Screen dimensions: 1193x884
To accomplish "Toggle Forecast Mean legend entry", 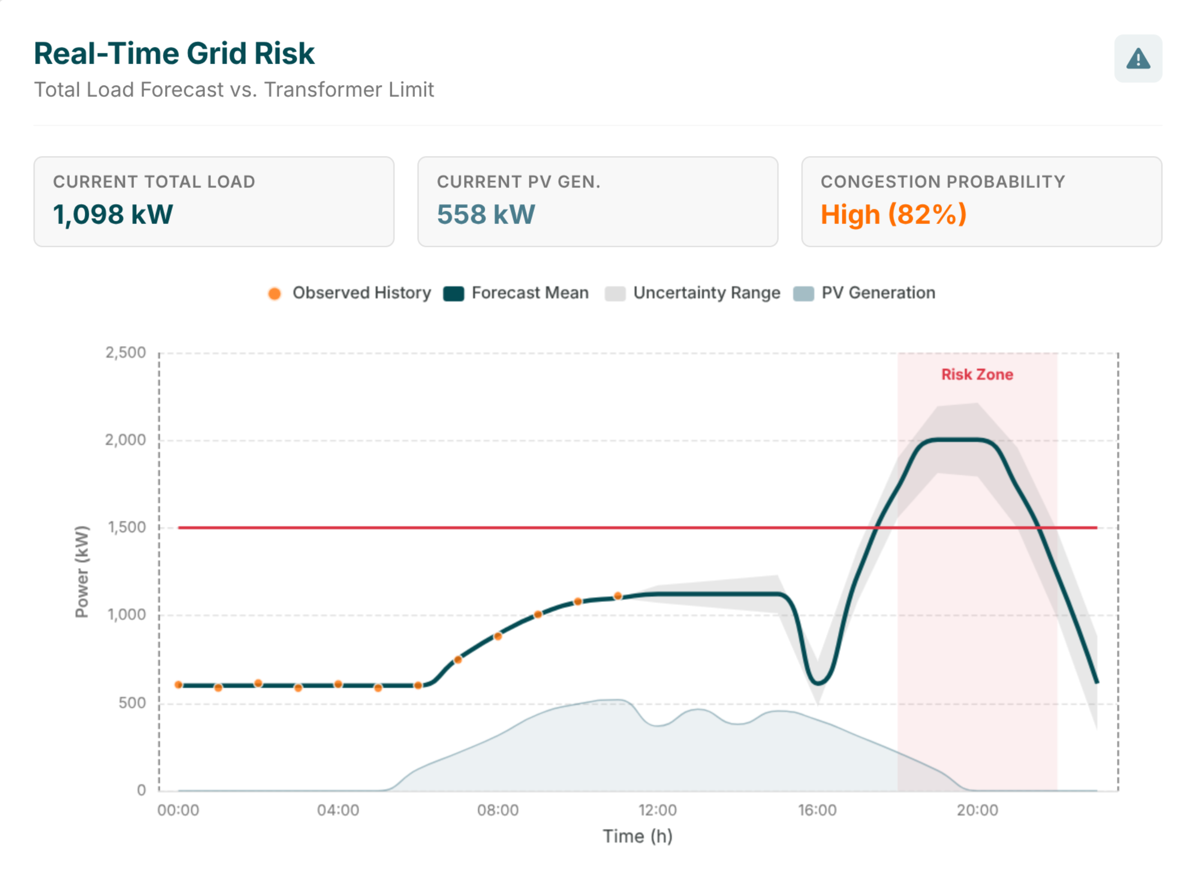I will tap(529, 292).
